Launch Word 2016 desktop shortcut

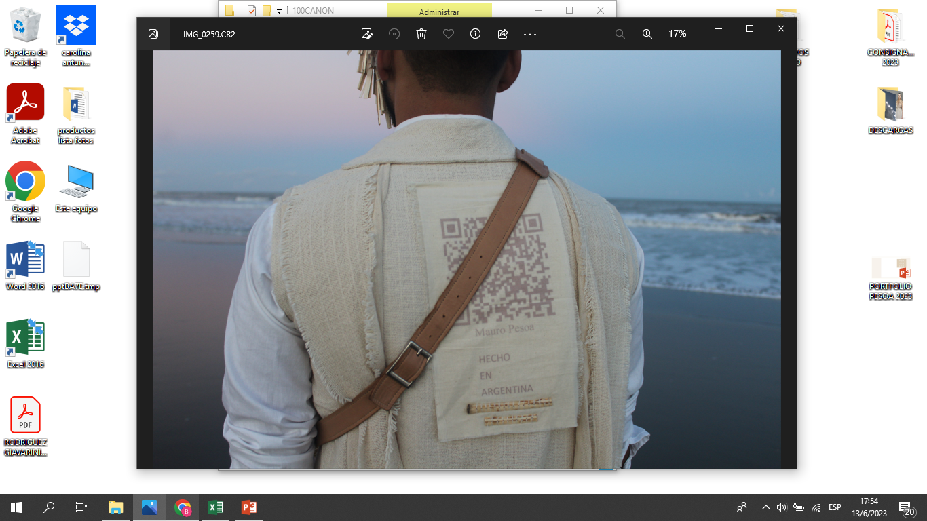(25, 266)
